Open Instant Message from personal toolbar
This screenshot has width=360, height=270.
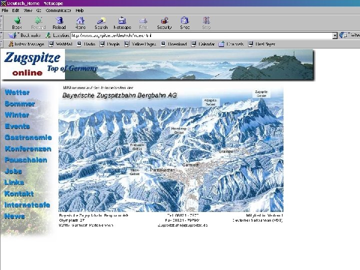point(26,44)
